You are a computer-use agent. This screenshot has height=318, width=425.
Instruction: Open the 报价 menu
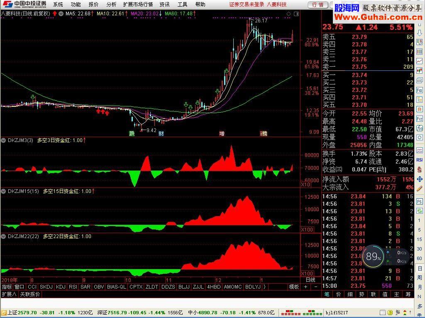[x=93, y=4]
